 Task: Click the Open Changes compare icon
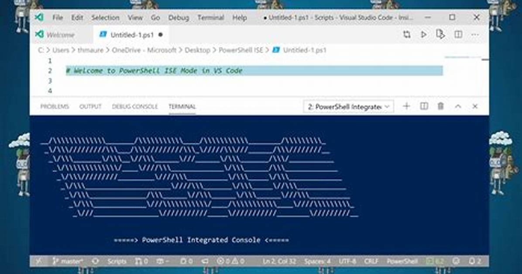406,34
